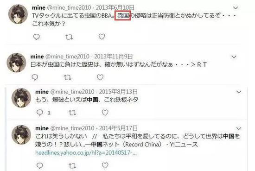
Task: Open the headlines.yahoo.co.jp link
Action: click(x=86, y=153)
